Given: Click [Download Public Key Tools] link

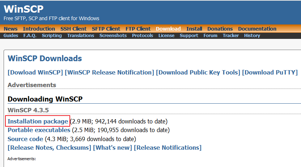Looking at the screenshot, I should [198, 72].
